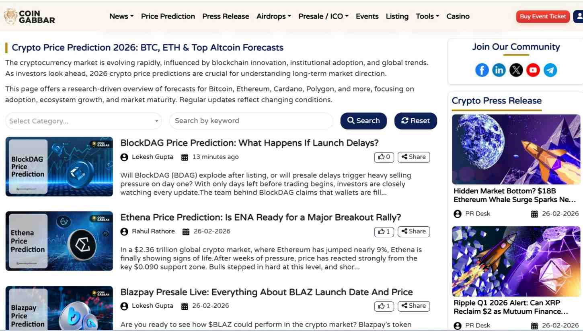Open the Facebook community icon
This screenshot has height=331, width=583.
tap(482, 70)
